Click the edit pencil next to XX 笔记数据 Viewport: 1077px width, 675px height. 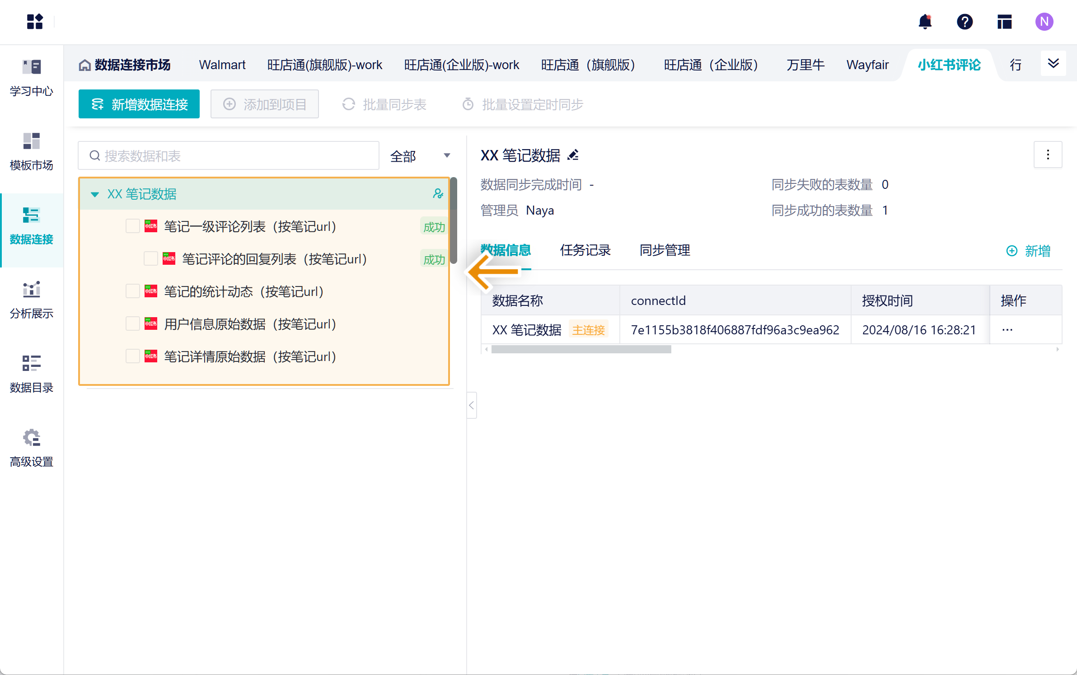573,155
